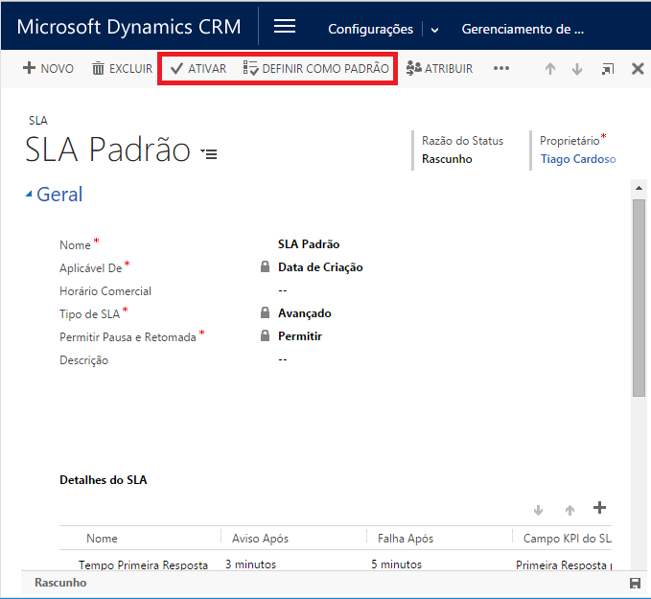Activate the SLA with ATIVAR
This screenshot has width=651, height=599.
[198, 68]
